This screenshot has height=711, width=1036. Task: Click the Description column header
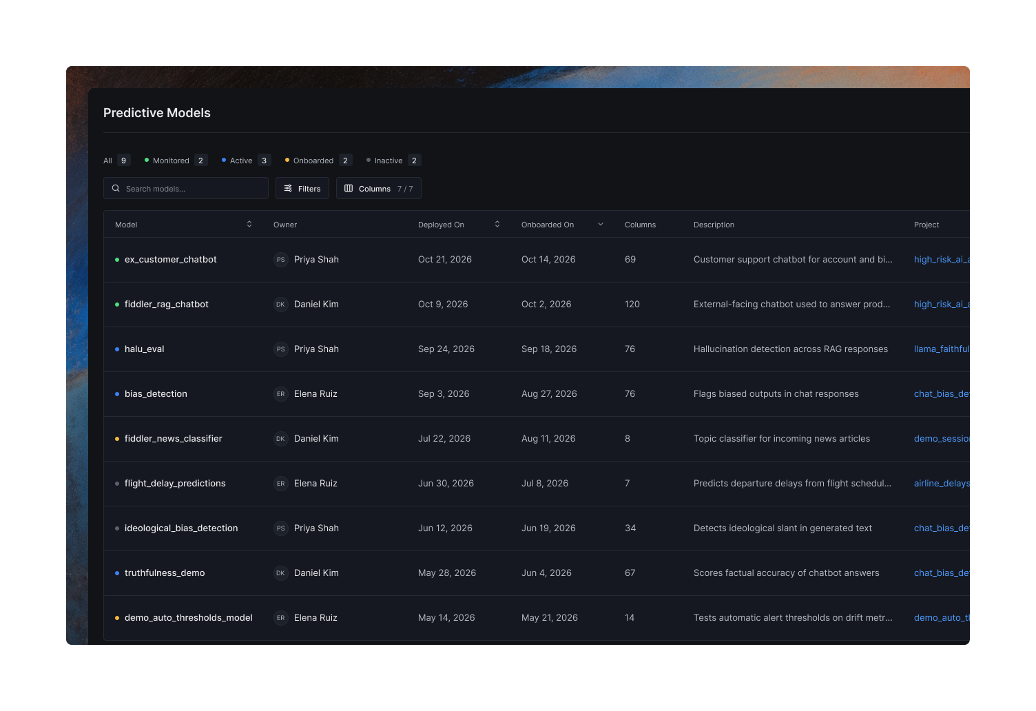click(x=714, y=225)
